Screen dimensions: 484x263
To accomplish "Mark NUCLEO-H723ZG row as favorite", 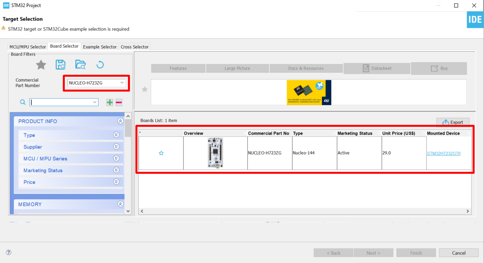I will (x=161, y=153).
